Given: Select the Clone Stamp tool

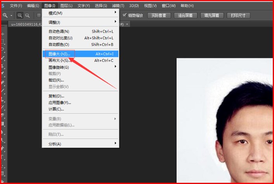Looking at the screenshot, I should [3, 99].
